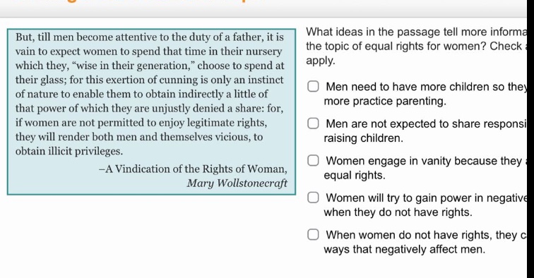Screen dimensions: 534x278
Task: Click the 'raising children.' answer text
Action: point(363,138)
